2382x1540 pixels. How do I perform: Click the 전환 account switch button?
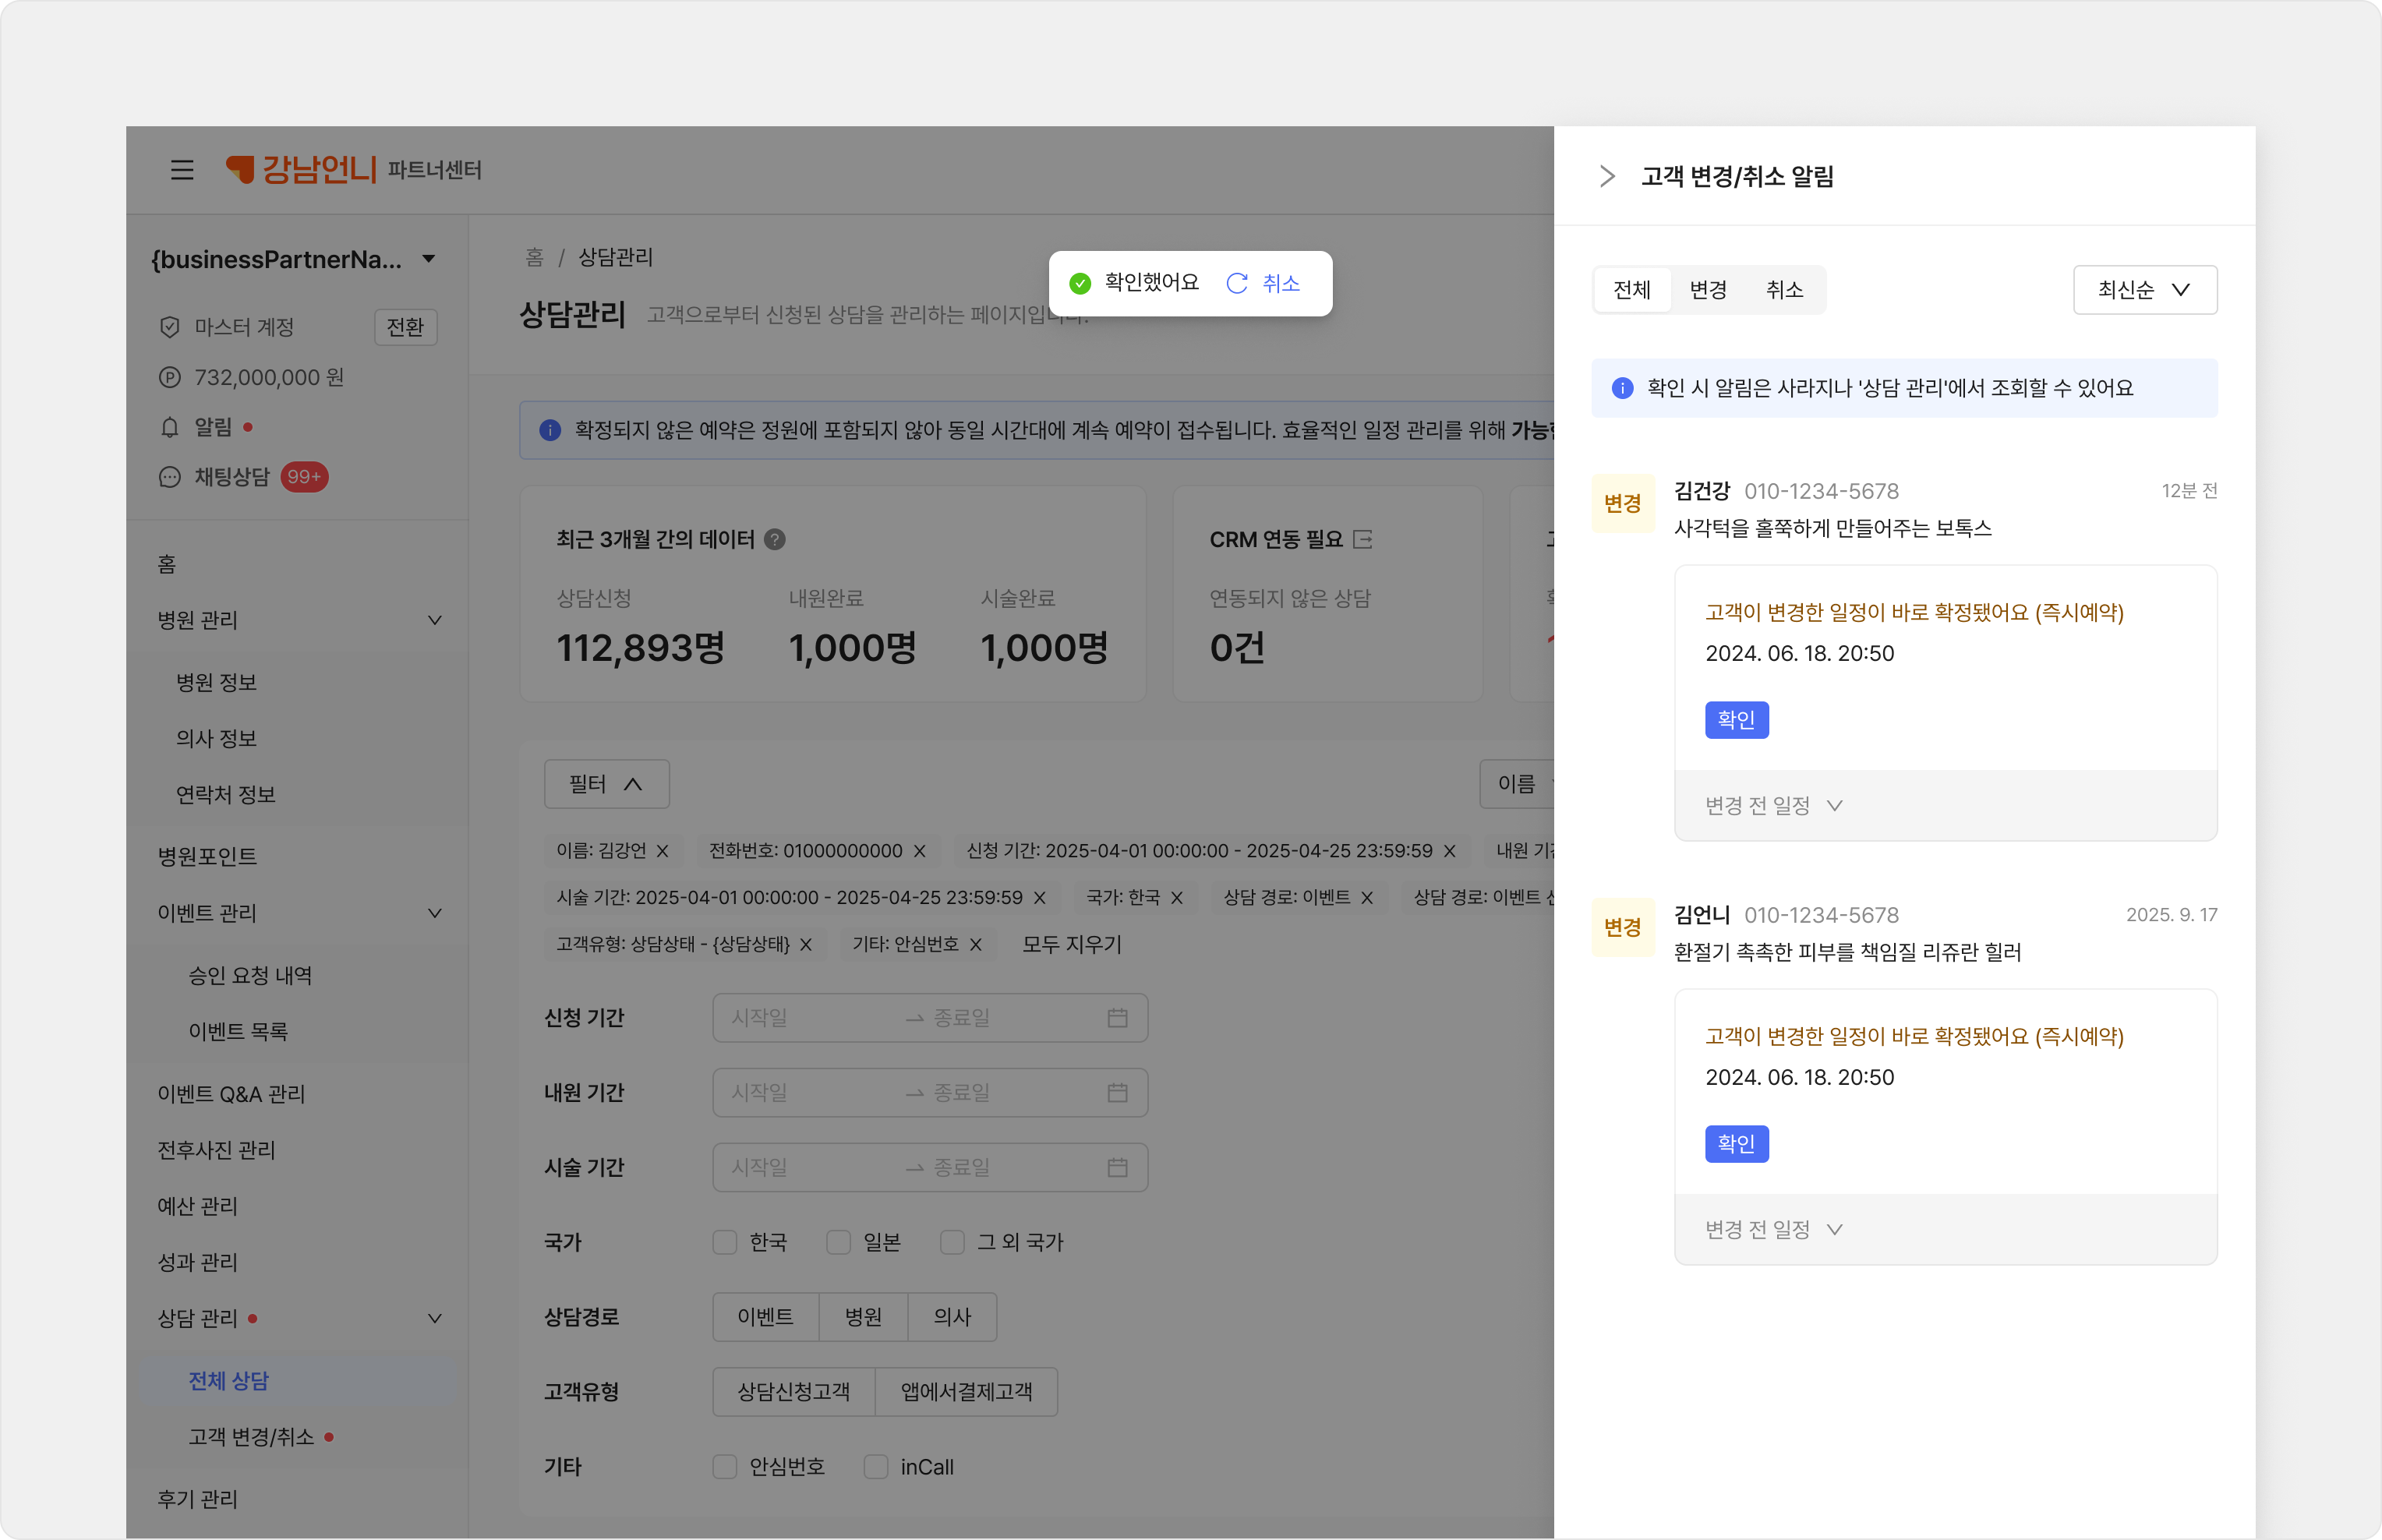click(405, 327)
